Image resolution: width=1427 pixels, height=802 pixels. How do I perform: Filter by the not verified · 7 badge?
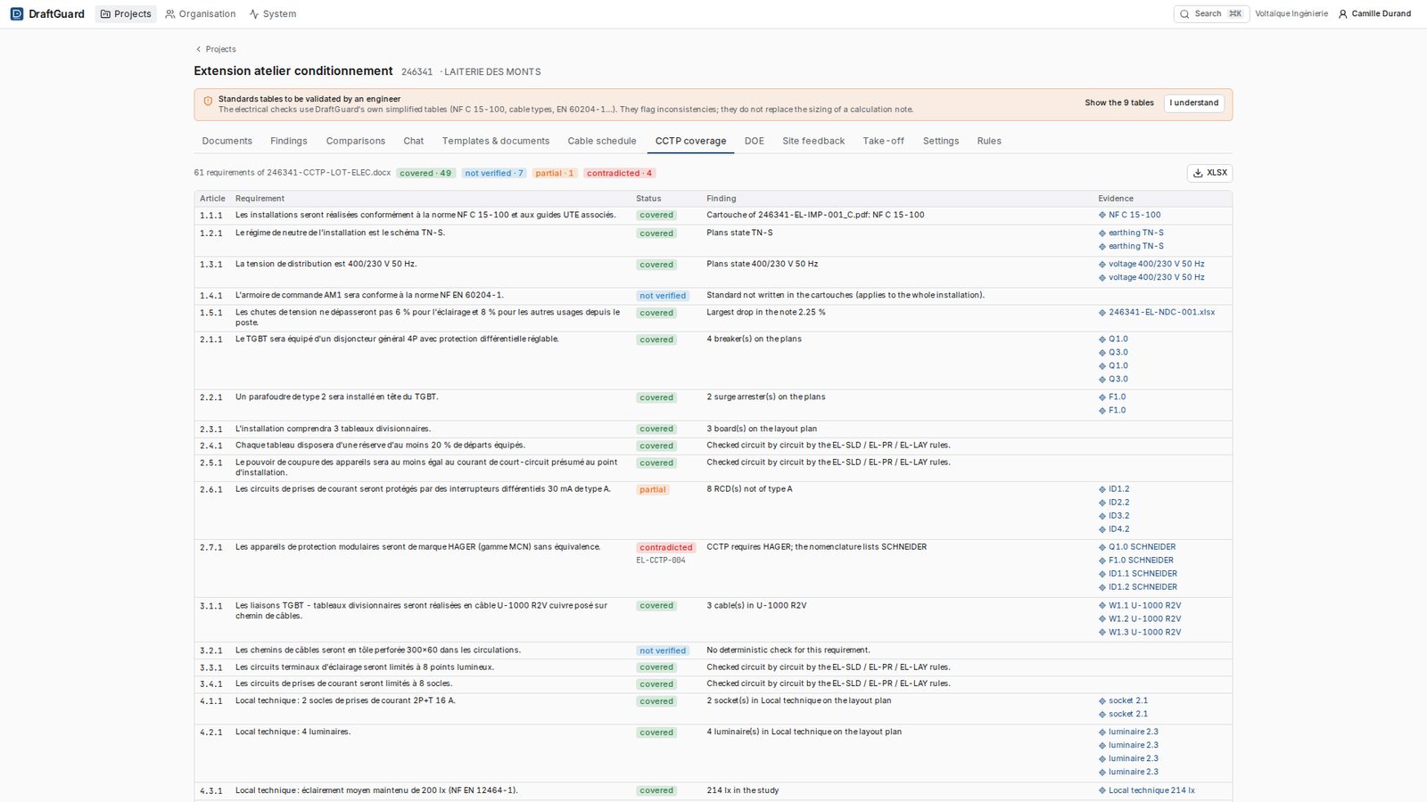pyautogui.click(x=494, y=173)
